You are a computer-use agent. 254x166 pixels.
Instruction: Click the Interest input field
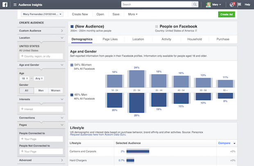coord(41,109)
